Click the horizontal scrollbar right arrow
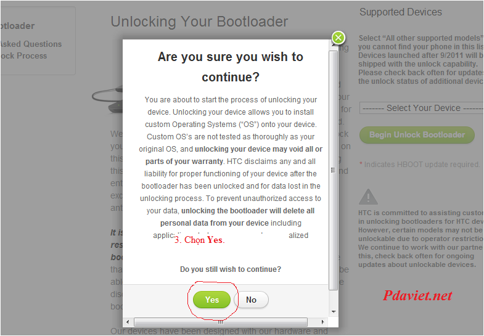This screenshot has height=336, width=484. tap(323, 322)
